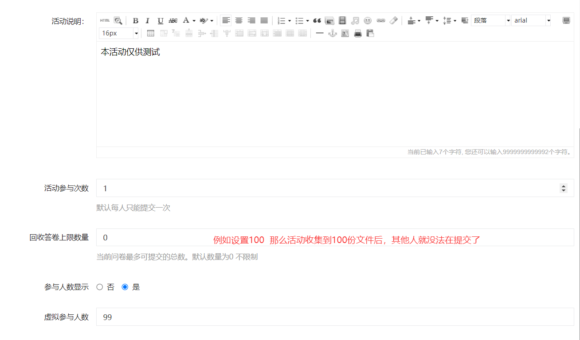Click the 虚拟参与人数 field showing 99
This screenshot has width=580, height=340.
pos(335,317)
